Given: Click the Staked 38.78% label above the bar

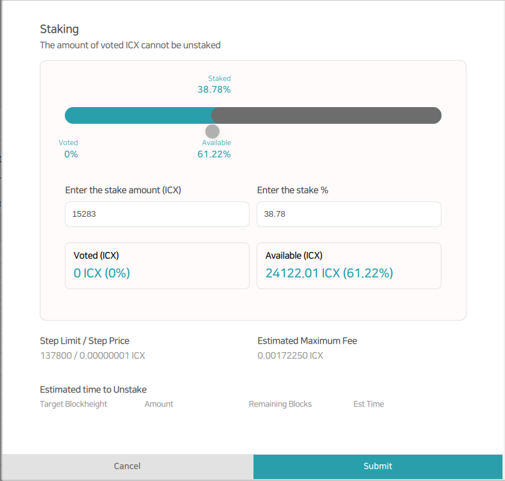Looking at the screenshot, I should [214, 85].
